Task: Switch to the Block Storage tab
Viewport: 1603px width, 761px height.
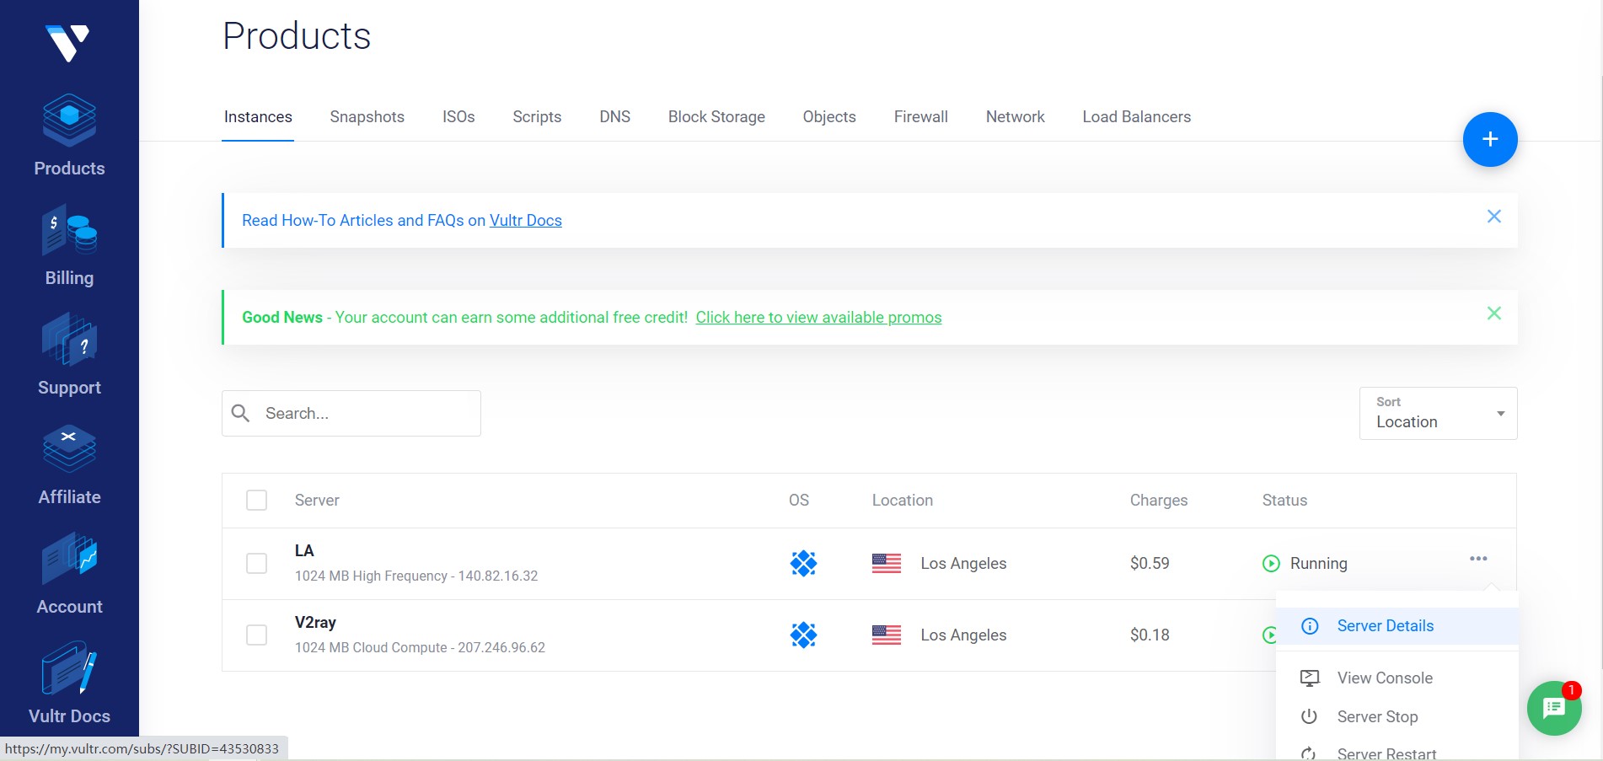Action: 716,117
